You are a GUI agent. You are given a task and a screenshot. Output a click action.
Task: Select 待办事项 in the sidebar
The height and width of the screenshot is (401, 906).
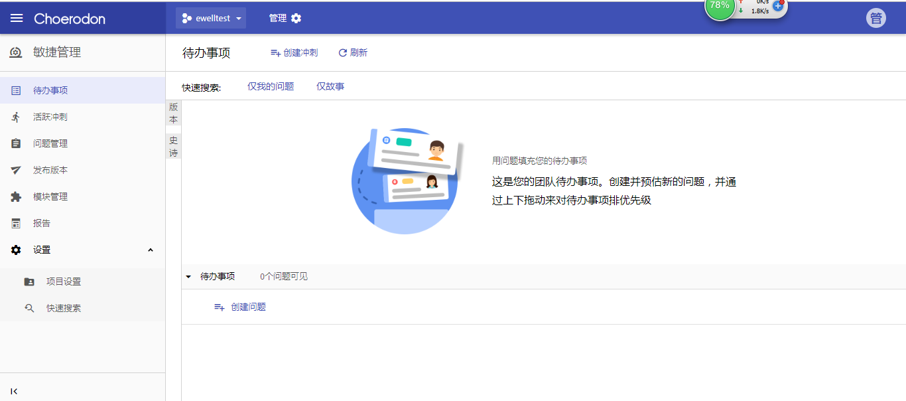point(83,90)
